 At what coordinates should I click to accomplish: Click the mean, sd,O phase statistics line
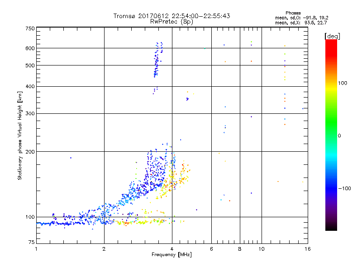301,18
